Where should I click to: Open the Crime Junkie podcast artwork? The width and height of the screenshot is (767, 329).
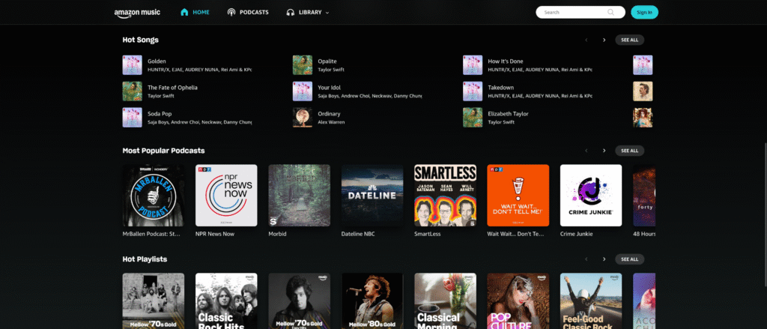[x=591, y=195]
